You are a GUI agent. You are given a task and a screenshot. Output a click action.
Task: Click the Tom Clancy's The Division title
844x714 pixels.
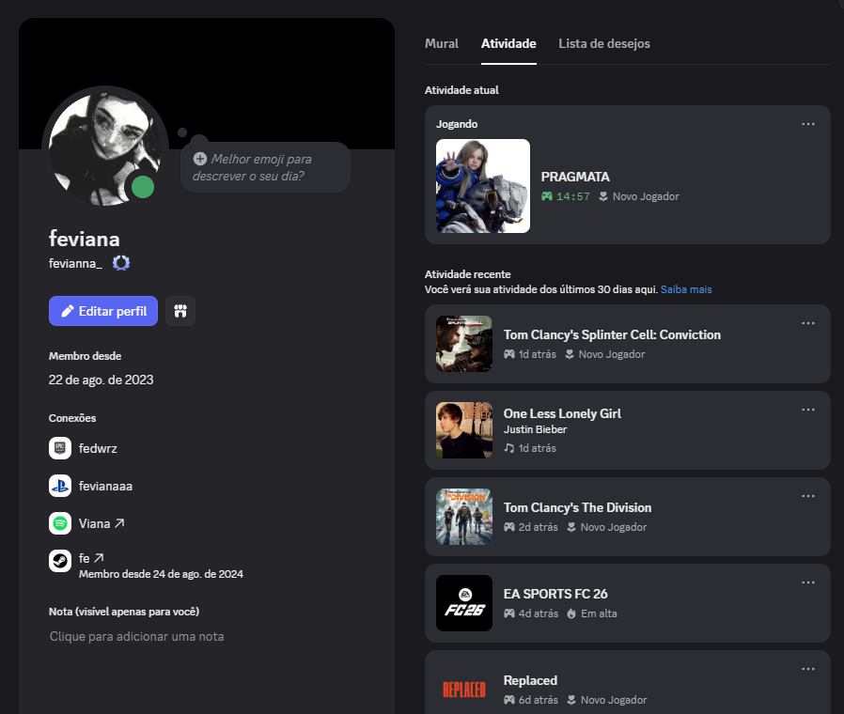click(x=578, y=508)
